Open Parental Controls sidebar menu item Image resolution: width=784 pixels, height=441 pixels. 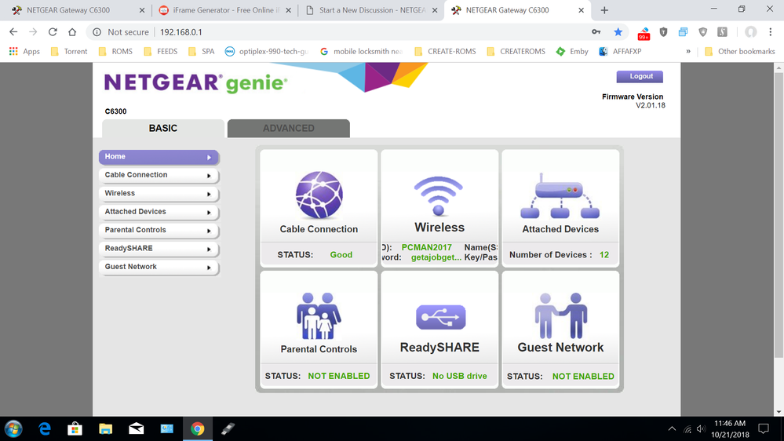[x=159, y=230]
